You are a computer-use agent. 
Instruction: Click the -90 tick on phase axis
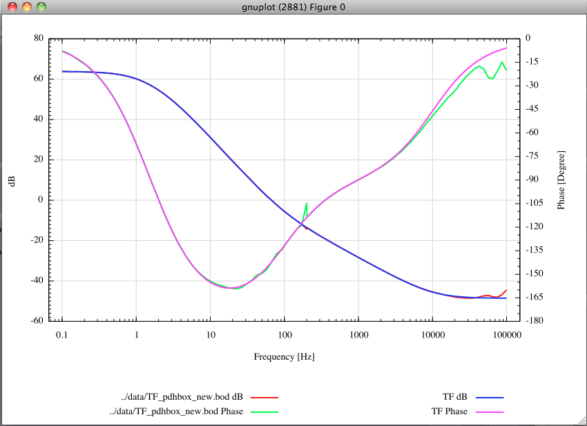pyautogui.click(x=532, y=180)
